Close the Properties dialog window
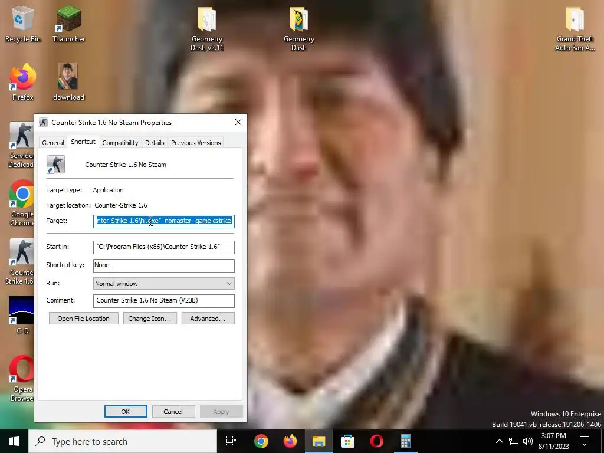The height and width of the screenshot is (453, 604). tap(238, 122)
